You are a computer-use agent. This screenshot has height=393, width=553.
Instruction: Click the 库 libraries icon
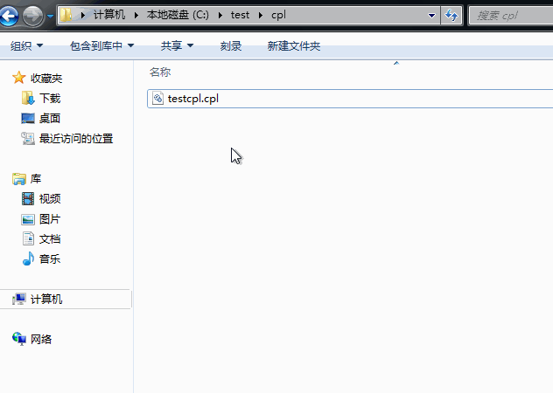(18, 179)
